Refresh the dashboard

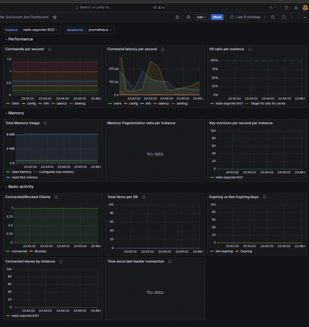pos(284,17)
